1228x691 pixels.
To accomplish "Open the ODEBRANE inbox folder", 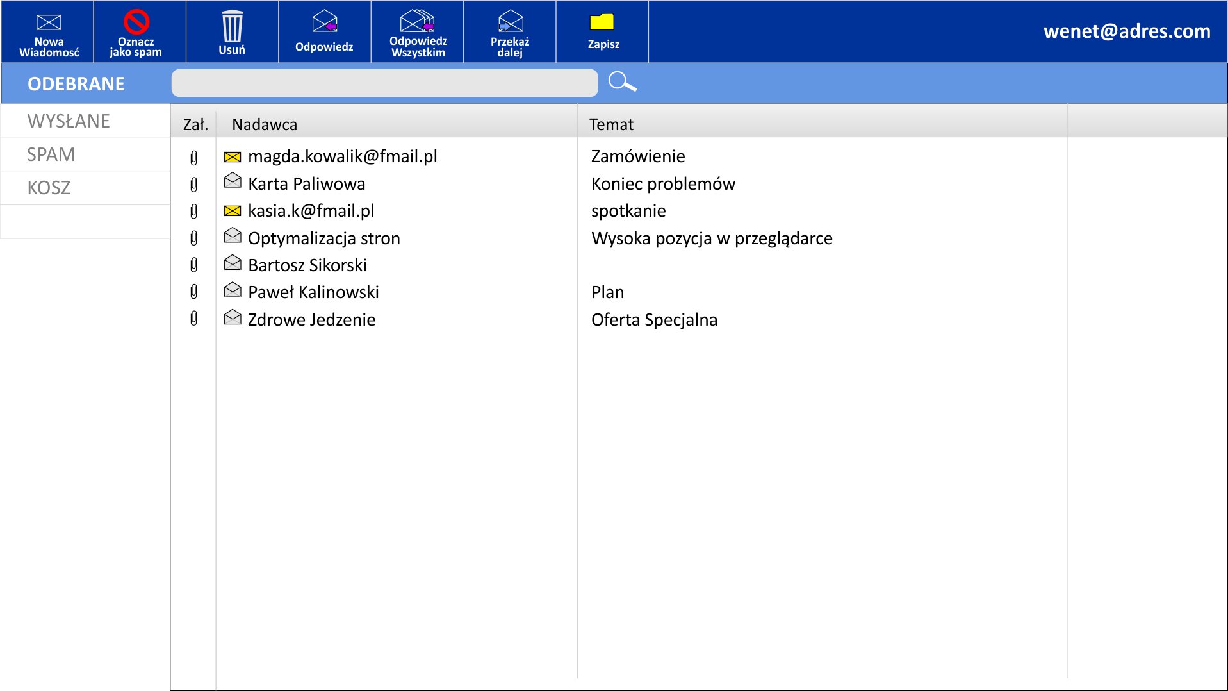I will click(76, 84).
